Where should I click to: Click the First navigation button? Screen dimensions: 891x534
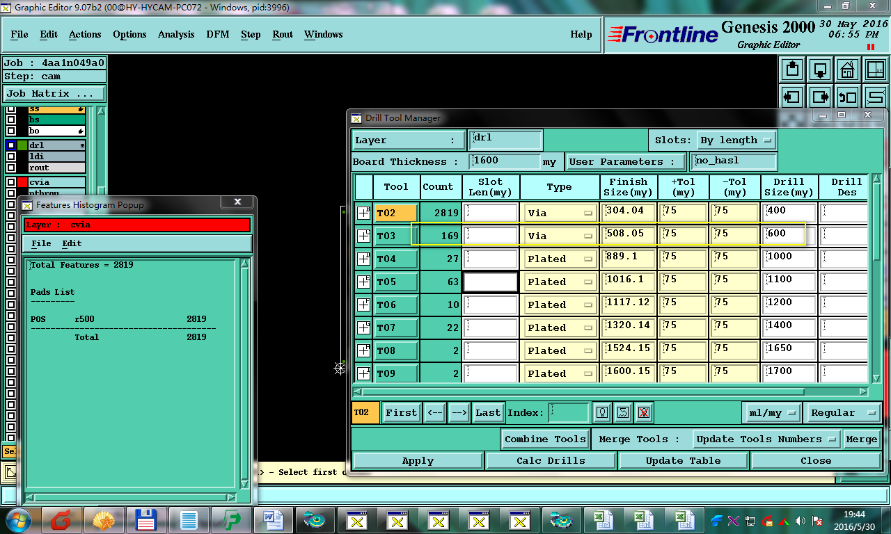click(x=402, y=412)
